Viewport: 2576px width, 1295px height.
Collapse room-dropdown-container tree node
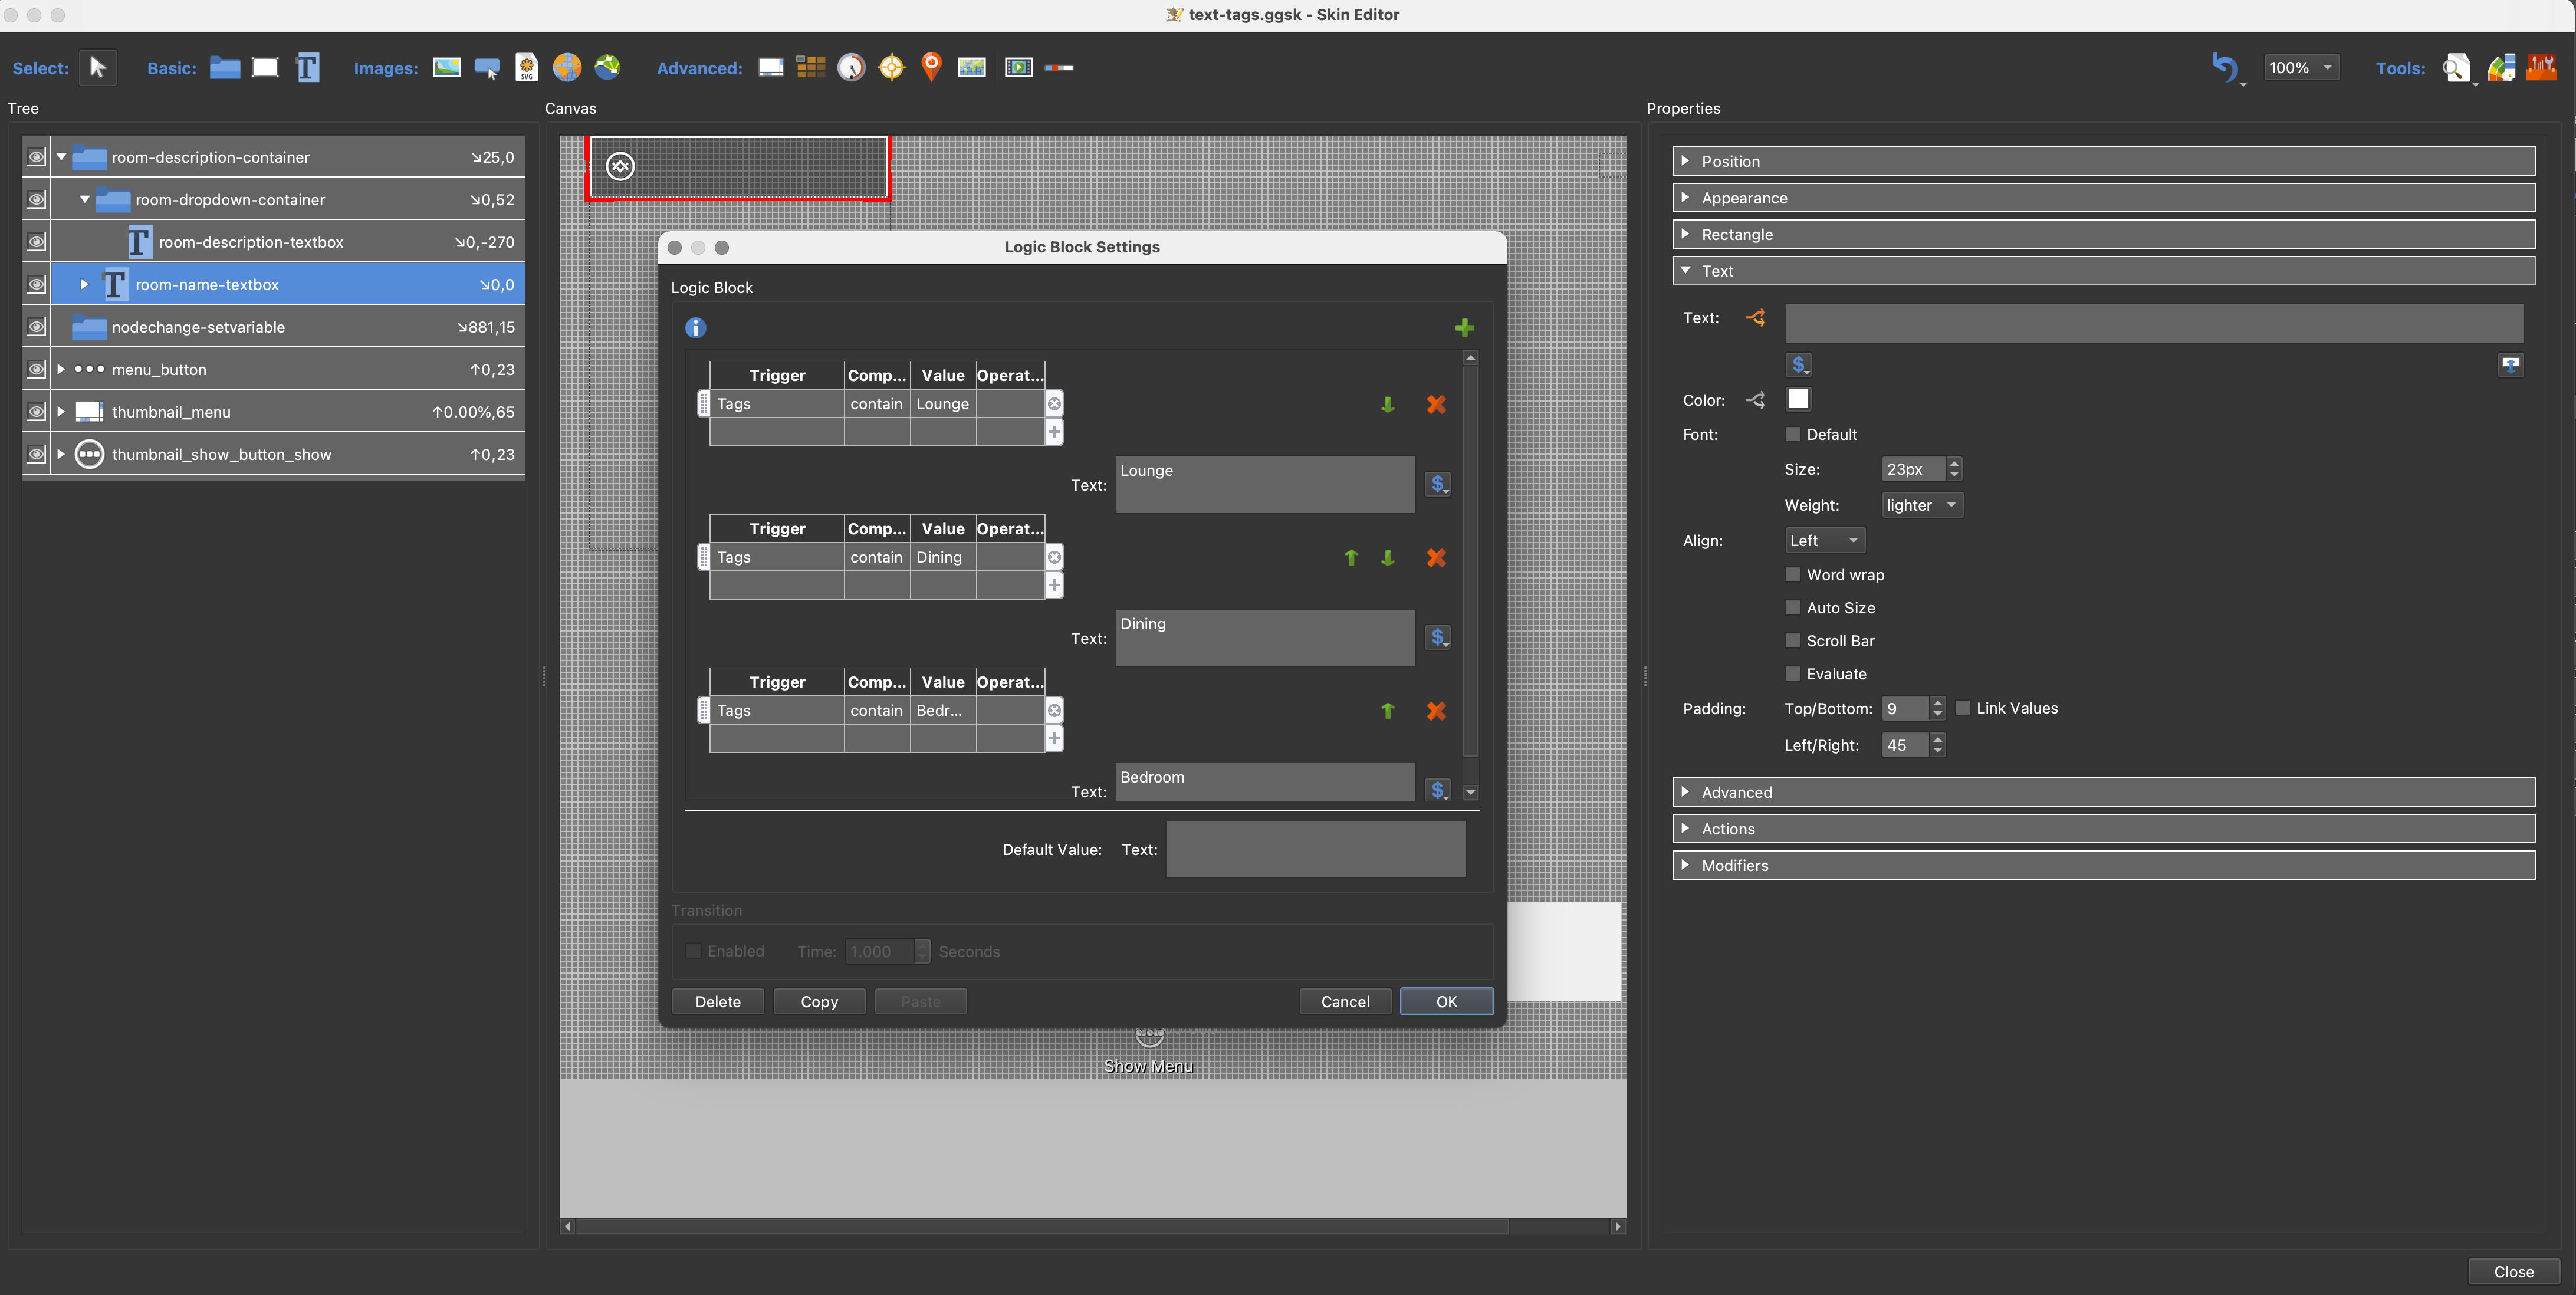85,199
